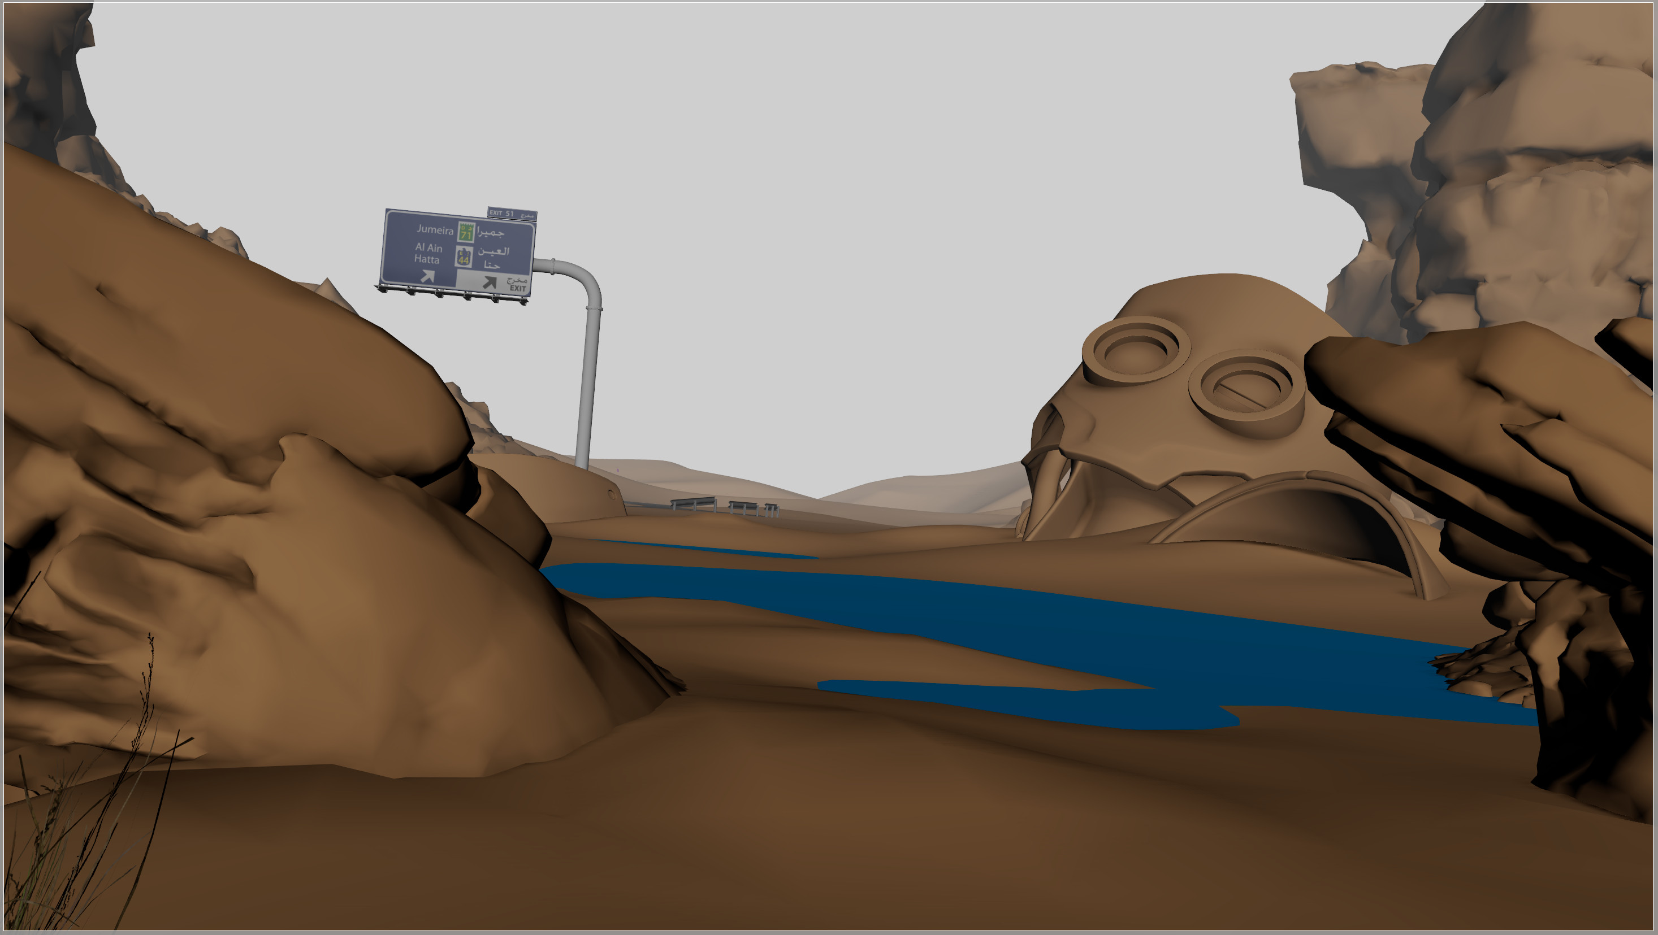The height and width of the screenshot is (935, 1658).
Task: Click the route 44 shield on sign
Action: click(464, 256)
